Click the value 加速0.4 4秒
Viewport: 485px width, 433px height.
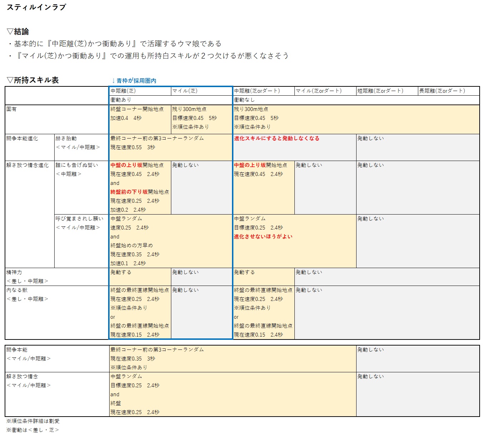126,118
